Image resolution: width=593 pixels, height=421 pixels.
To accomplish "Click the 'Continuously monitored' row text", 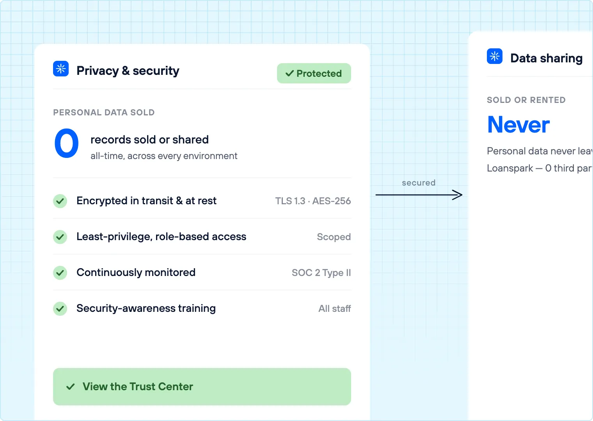I will [136, 272].
